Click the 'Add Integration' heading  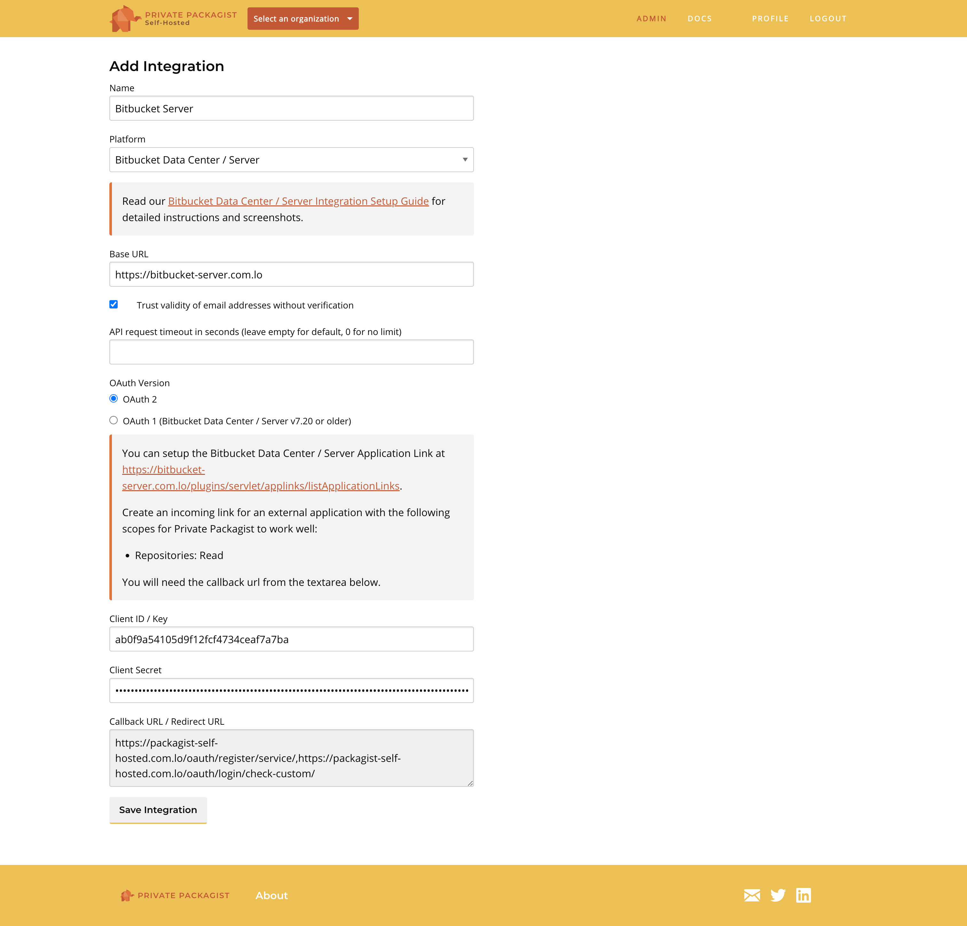(167, 66)
